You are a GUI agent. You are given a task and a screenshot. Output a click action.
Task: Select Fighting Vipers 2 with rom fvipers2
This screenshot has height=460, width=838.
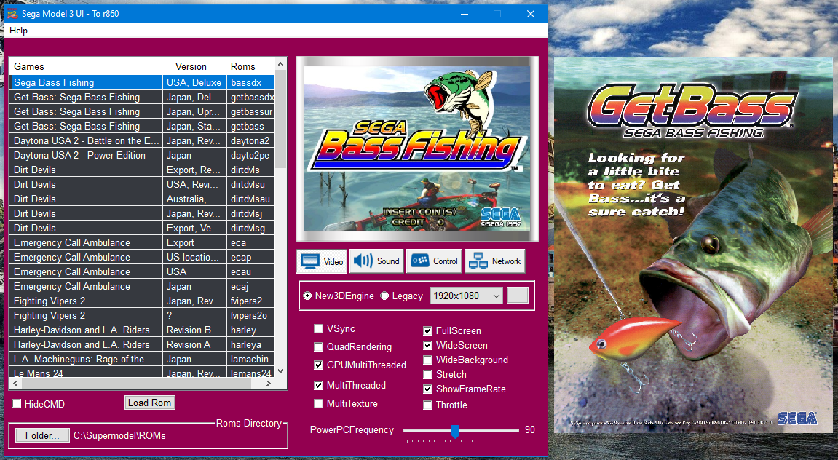pos(142,301)
